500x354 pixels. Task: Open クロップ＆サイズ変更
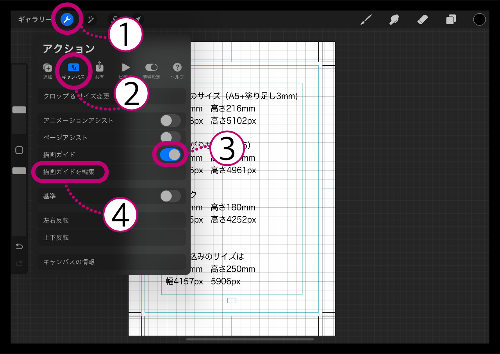[112, 96]
